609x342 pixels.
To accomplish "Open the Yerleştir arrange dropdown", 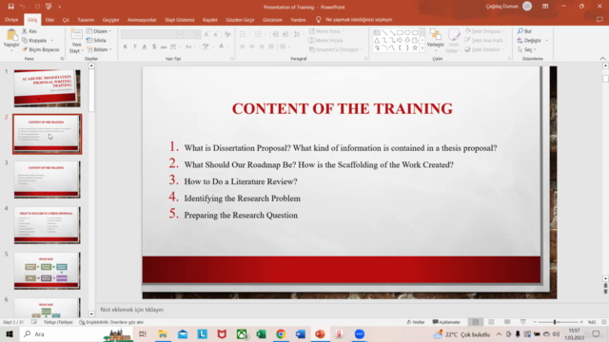I will click(436, 39).
